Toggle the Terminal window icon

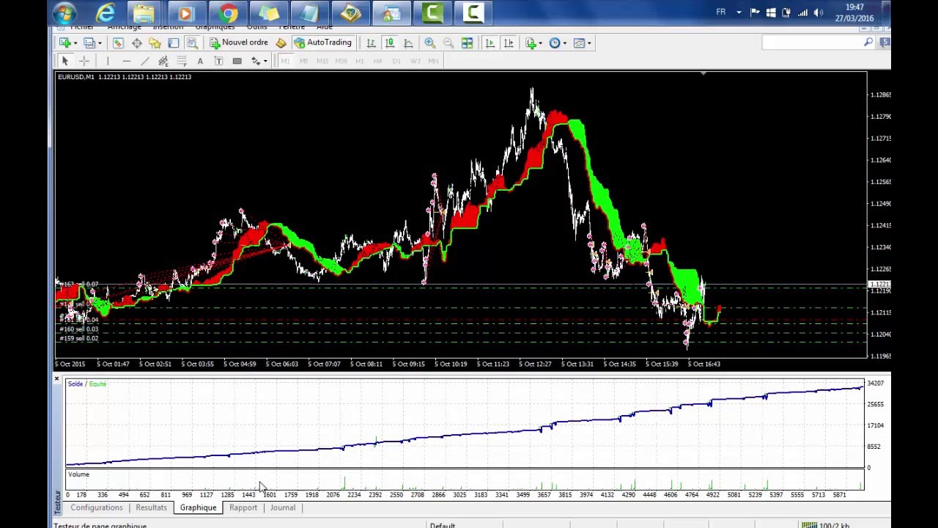[174, 43]
